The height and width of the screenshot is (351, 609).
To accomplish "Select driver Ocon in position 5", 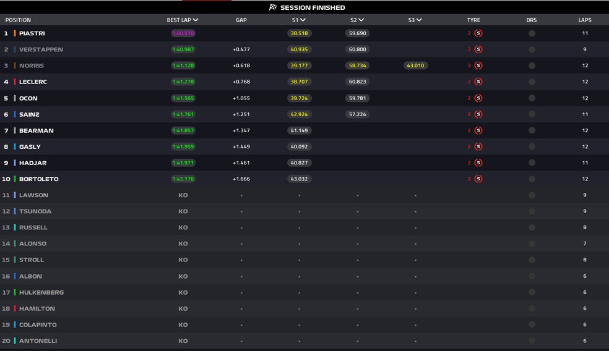I will coord(28,98).
